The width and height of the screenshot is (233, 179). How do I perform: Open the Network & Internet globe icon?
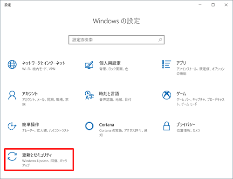12,65
